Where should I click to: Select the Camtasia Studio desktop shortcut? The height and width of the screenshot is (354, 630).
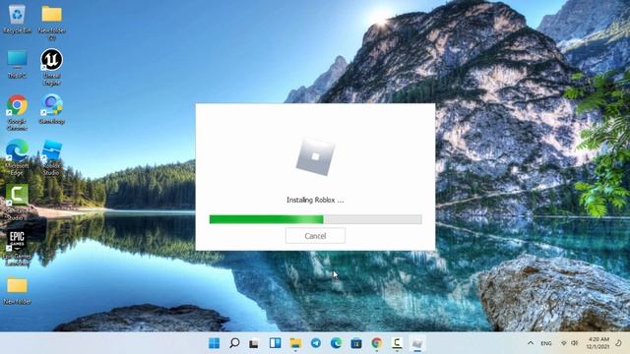pos(17,203)
